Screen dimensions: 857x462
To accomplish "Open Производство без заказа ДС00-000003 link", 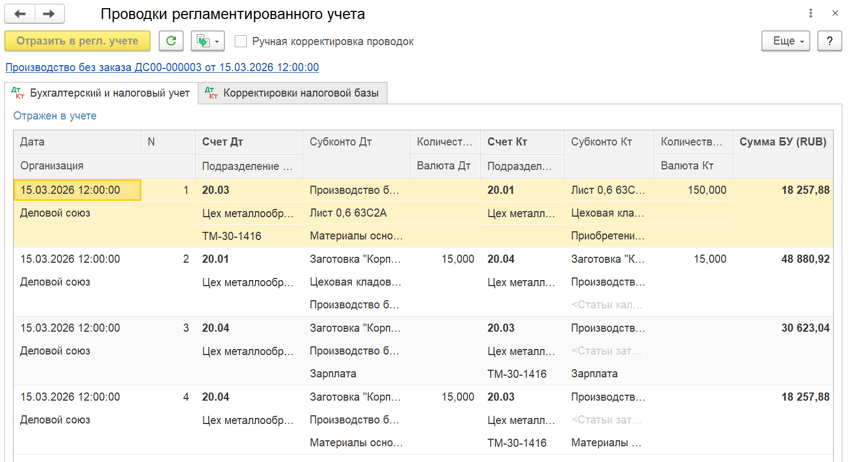I will coord(162,67).
